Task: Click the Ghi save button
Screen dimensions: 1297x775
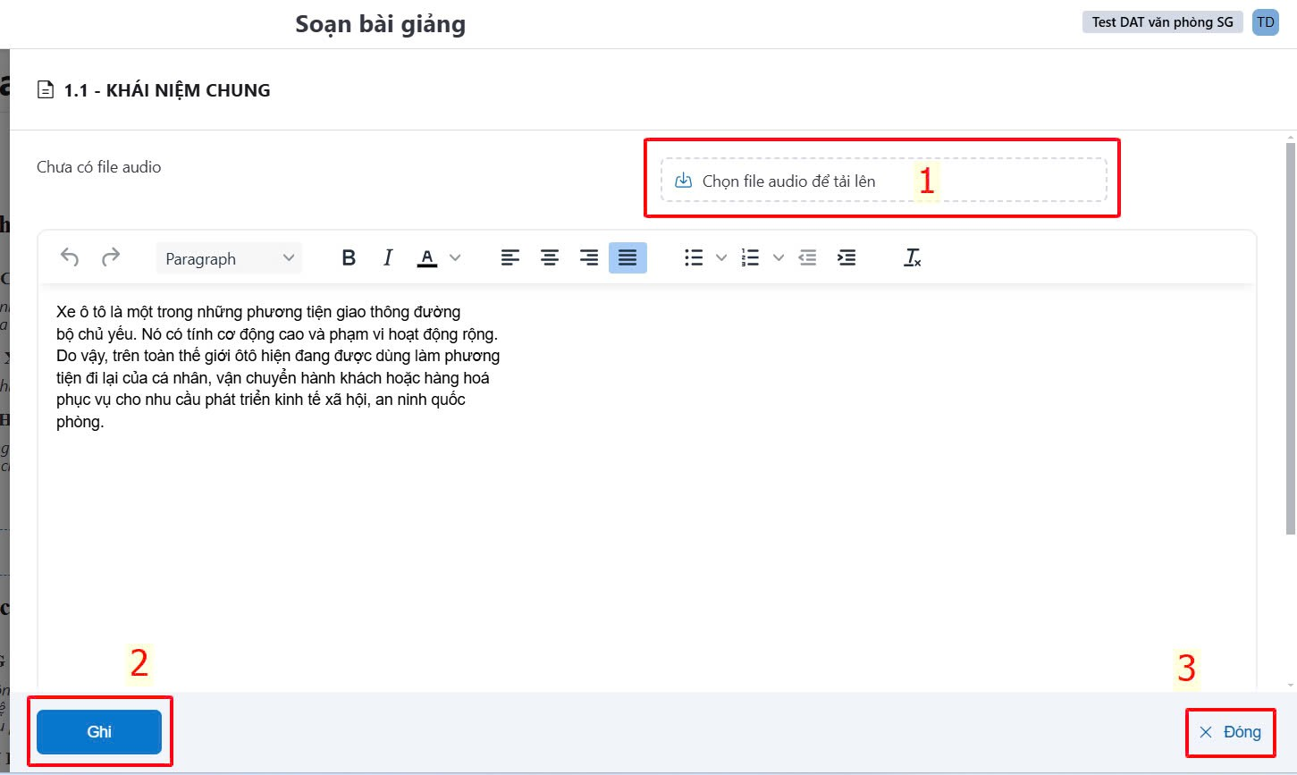Action: [x=99, y=732]
